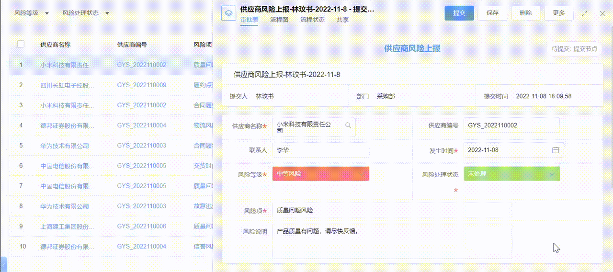Click the orange 中等风险 risk level field

pyautogui.click(x=320, y=174)
